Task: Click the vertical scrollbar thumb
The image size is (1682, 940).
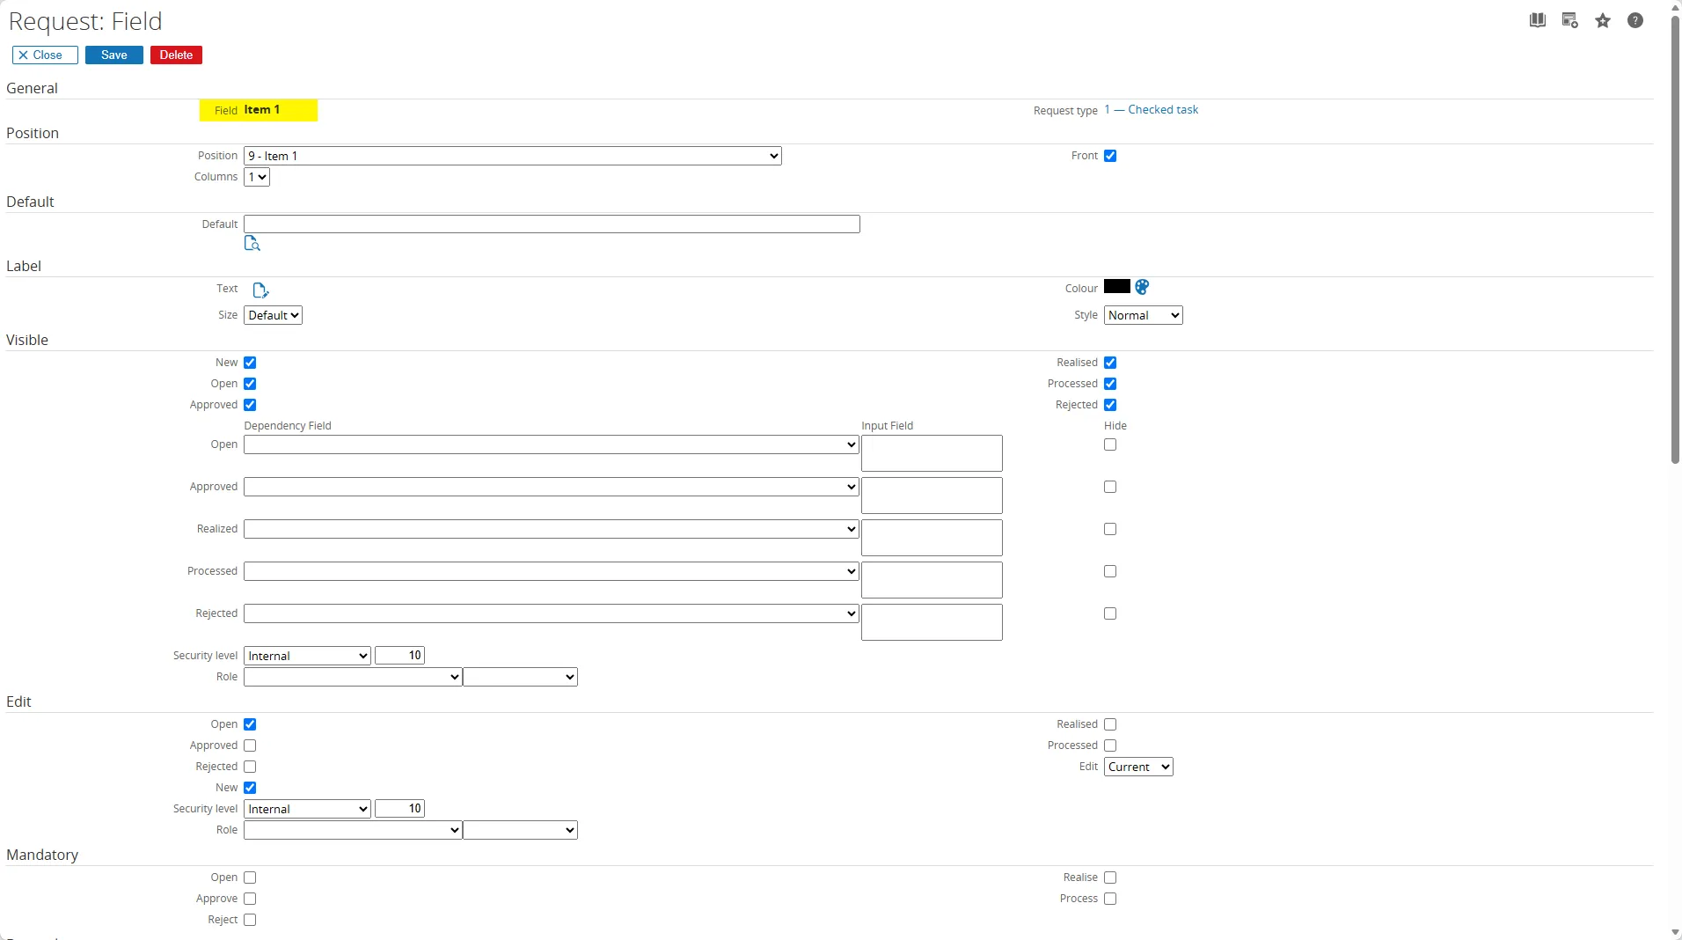Action: 1675,238
